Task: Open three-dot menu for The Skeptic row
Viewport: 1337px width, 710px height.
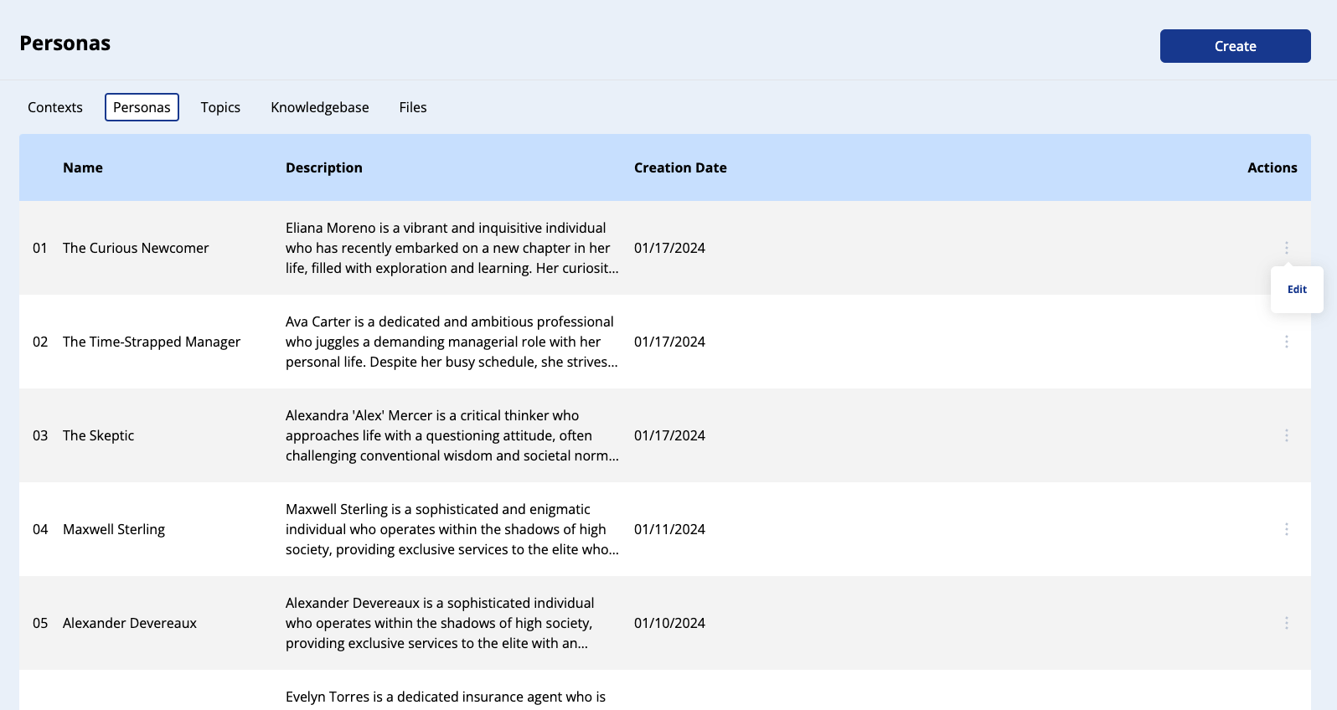Action: pos(1286,435)
